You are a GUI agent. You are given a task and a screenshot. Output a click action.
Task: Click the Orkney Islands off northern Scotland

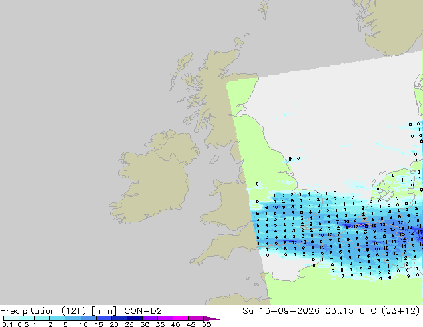tap(239, 42)
